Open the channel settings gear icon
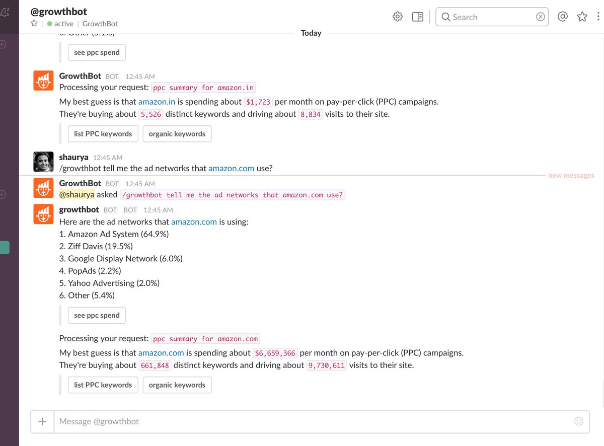604x446 pixels. [398, 17]
